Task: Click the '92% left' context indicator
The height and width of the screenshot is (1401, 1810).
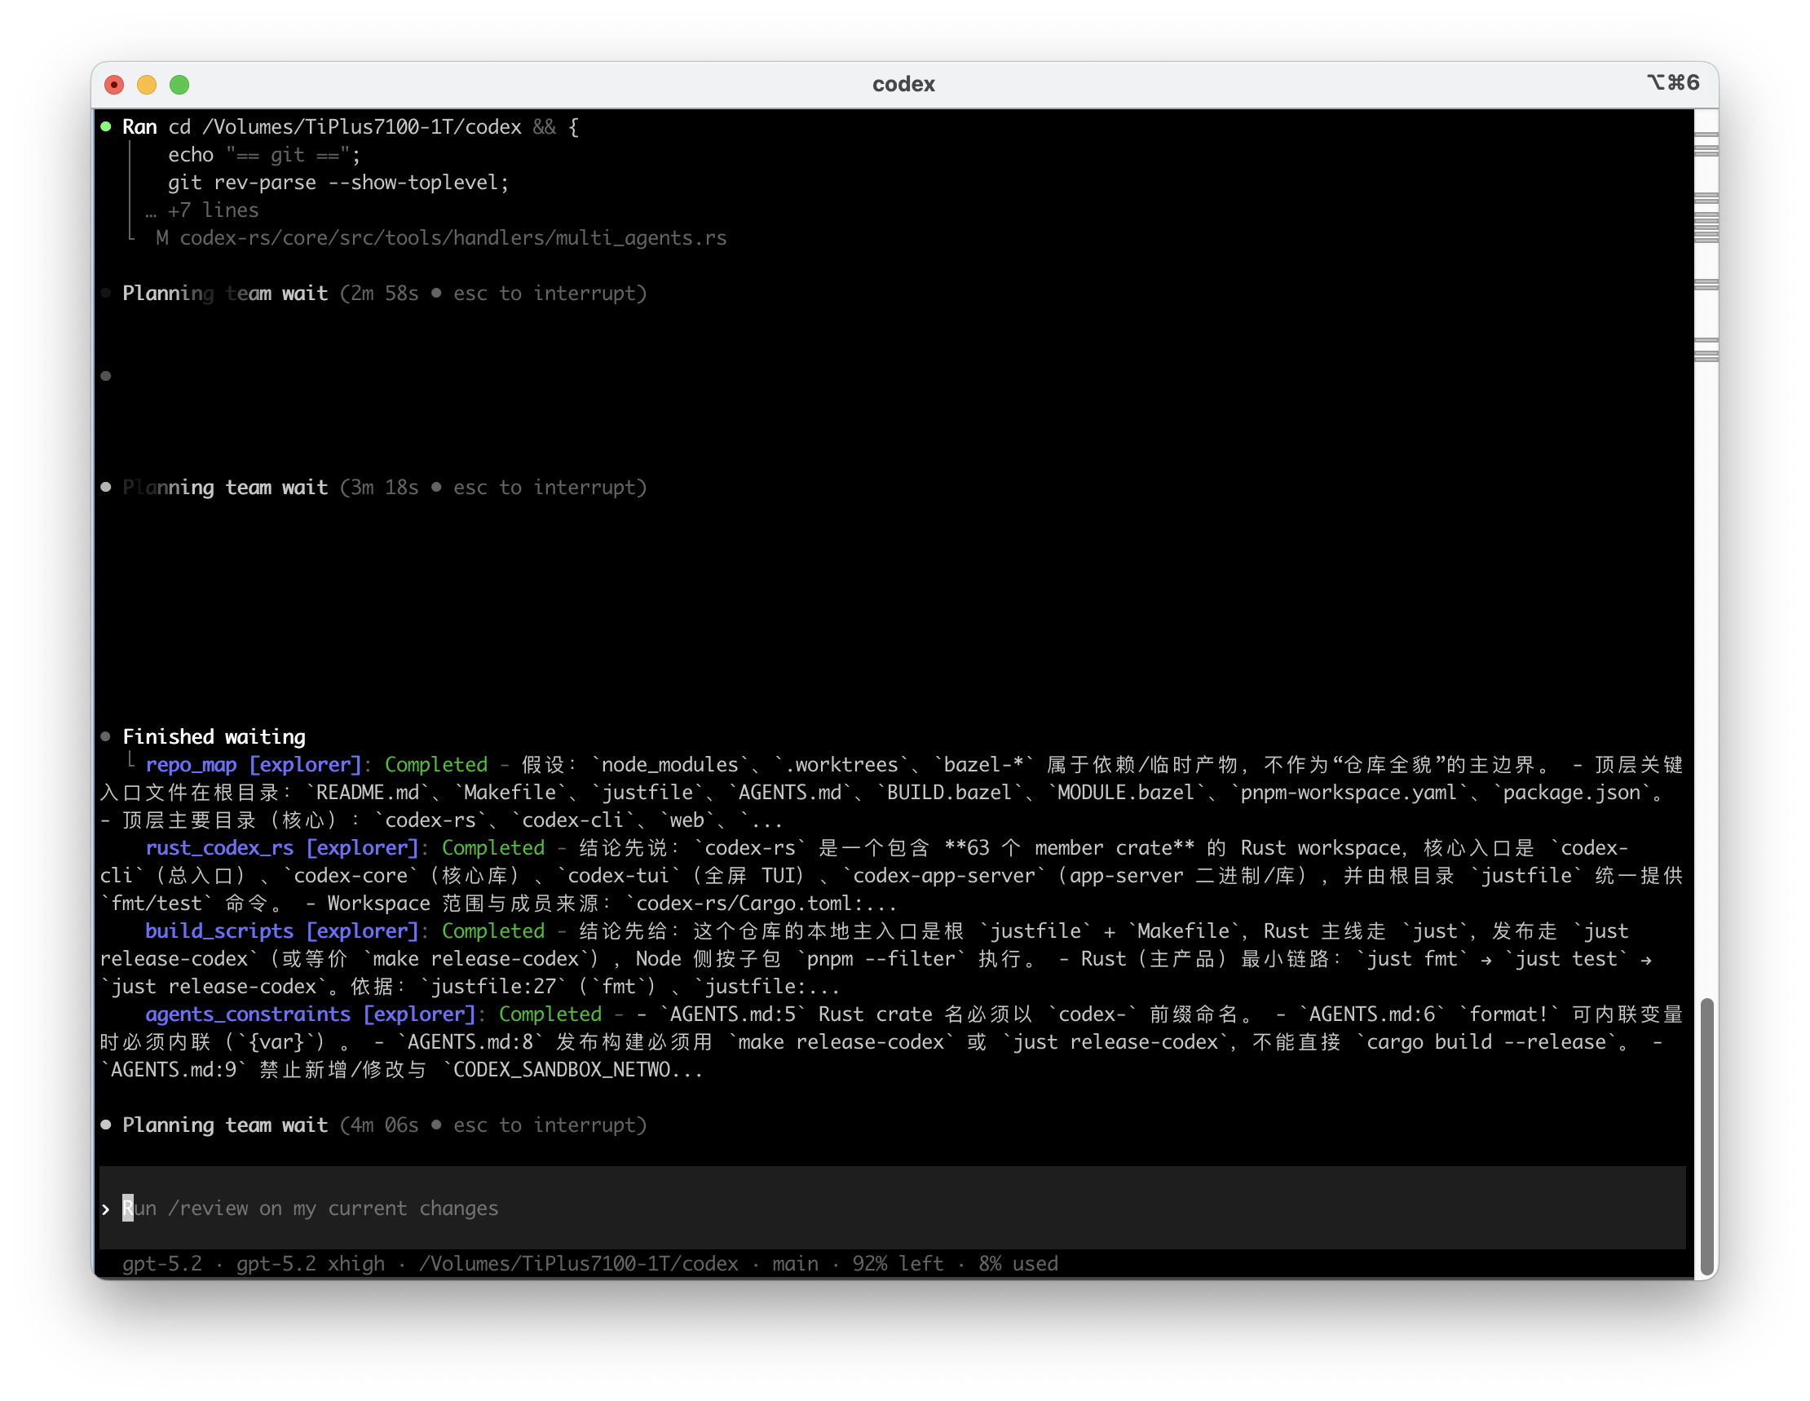Action: point(898,1263)
